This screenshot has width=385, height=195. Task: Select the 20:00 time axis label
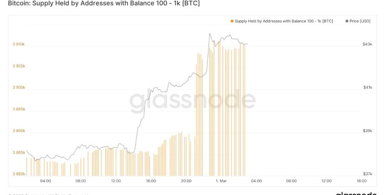tap(186, 181)
